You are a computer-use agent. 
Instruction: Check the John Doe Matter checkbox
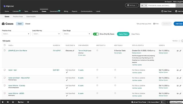5,50
